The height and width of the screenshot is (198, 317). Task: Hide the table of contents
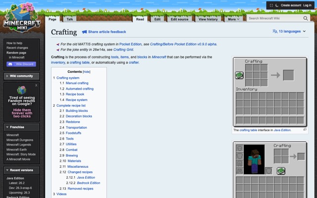click(x=87, y=72)
